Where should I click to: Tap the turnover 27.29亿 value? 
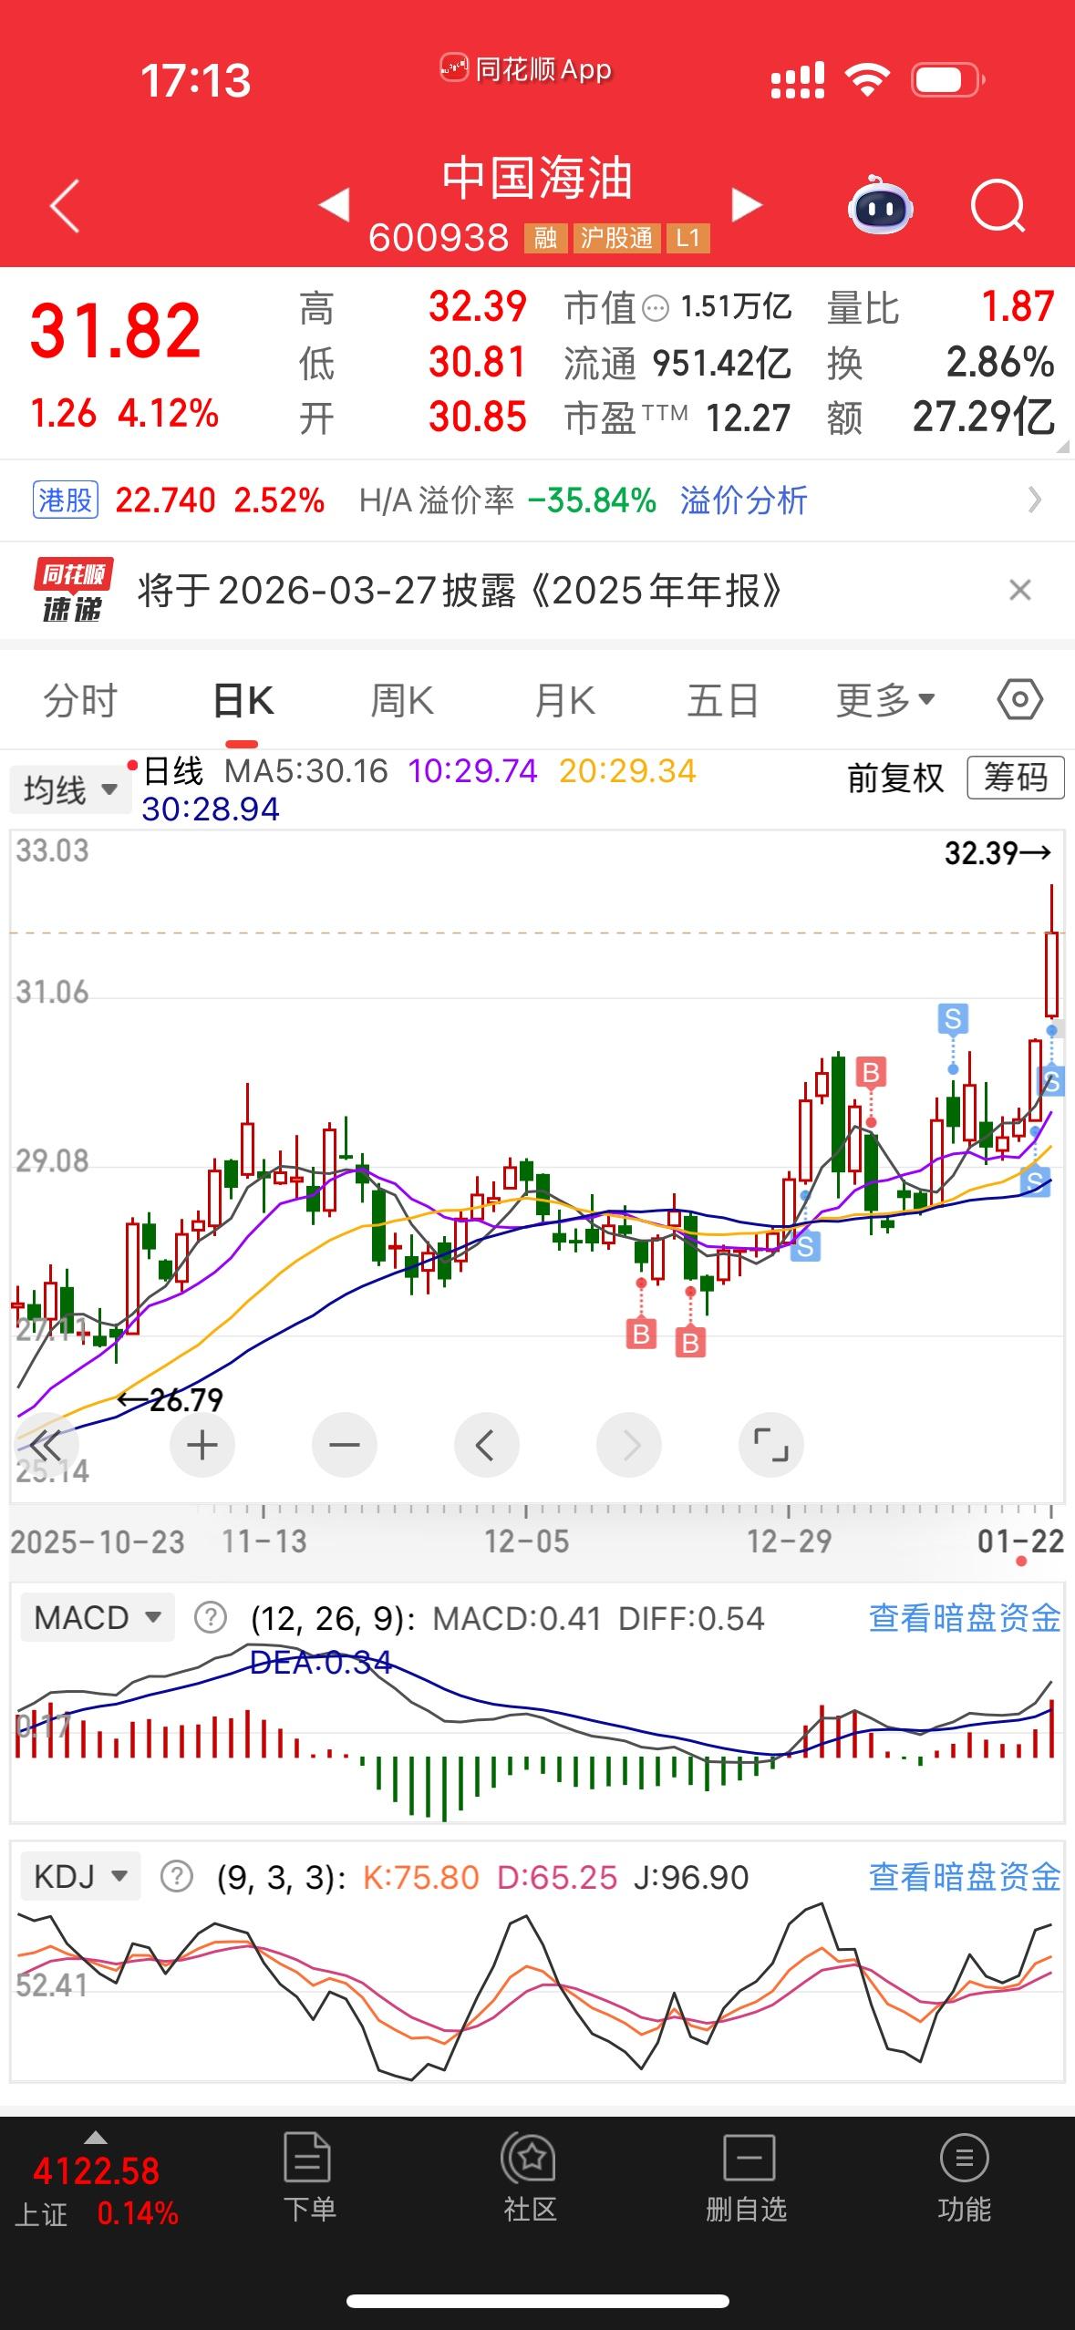tap(983, 418)
